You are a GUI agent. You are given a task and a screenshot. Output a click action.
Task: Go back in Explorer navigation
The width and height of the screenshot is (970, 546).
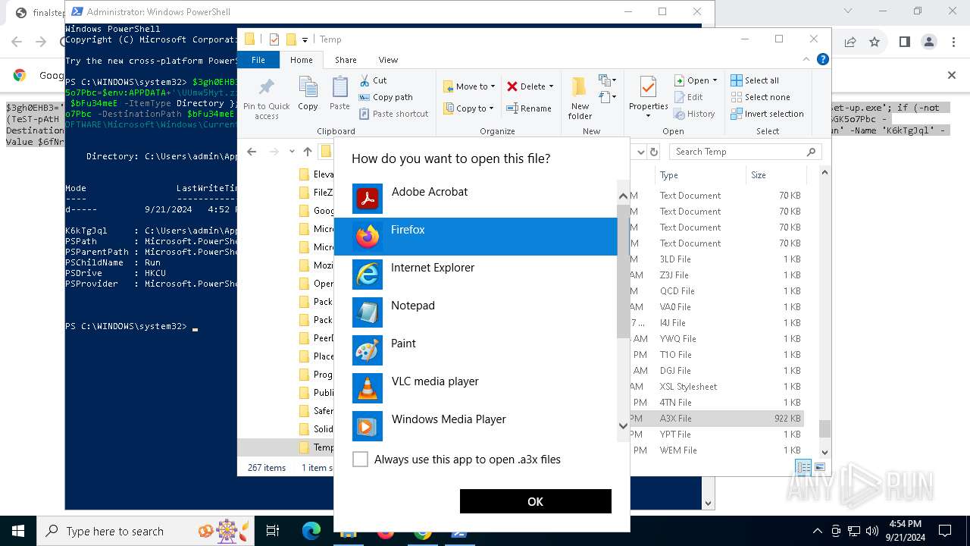click(x=252, y=152)
